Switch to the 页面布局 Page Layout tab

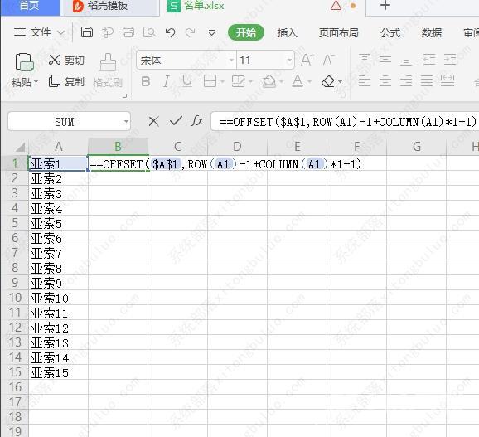339,32
